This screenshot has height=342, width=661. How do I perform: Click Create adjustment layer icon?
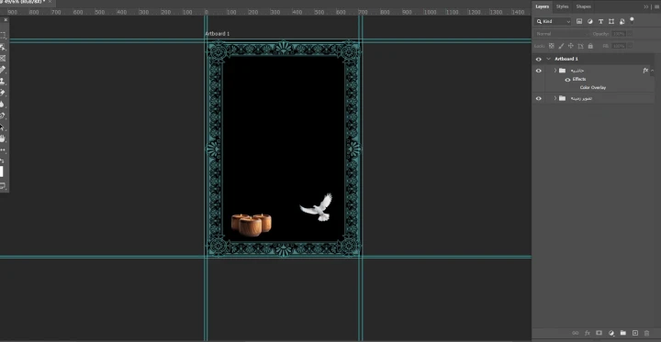tap(611, 333)
